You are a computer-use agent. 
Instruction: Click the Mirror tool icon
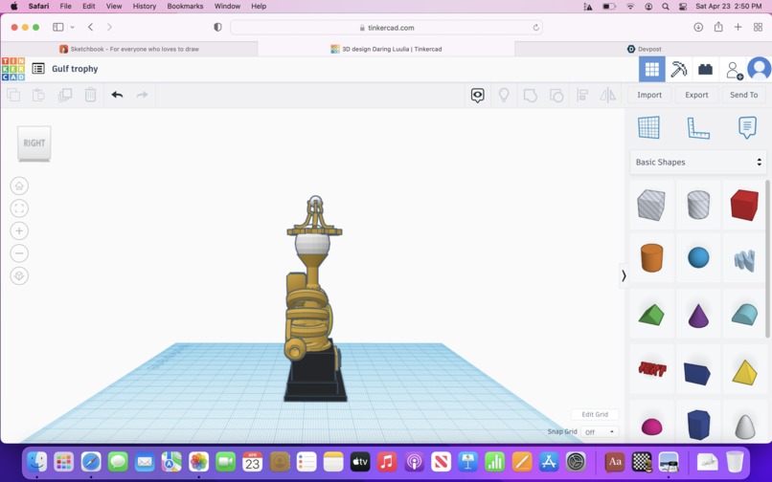[x=607, y=95]
